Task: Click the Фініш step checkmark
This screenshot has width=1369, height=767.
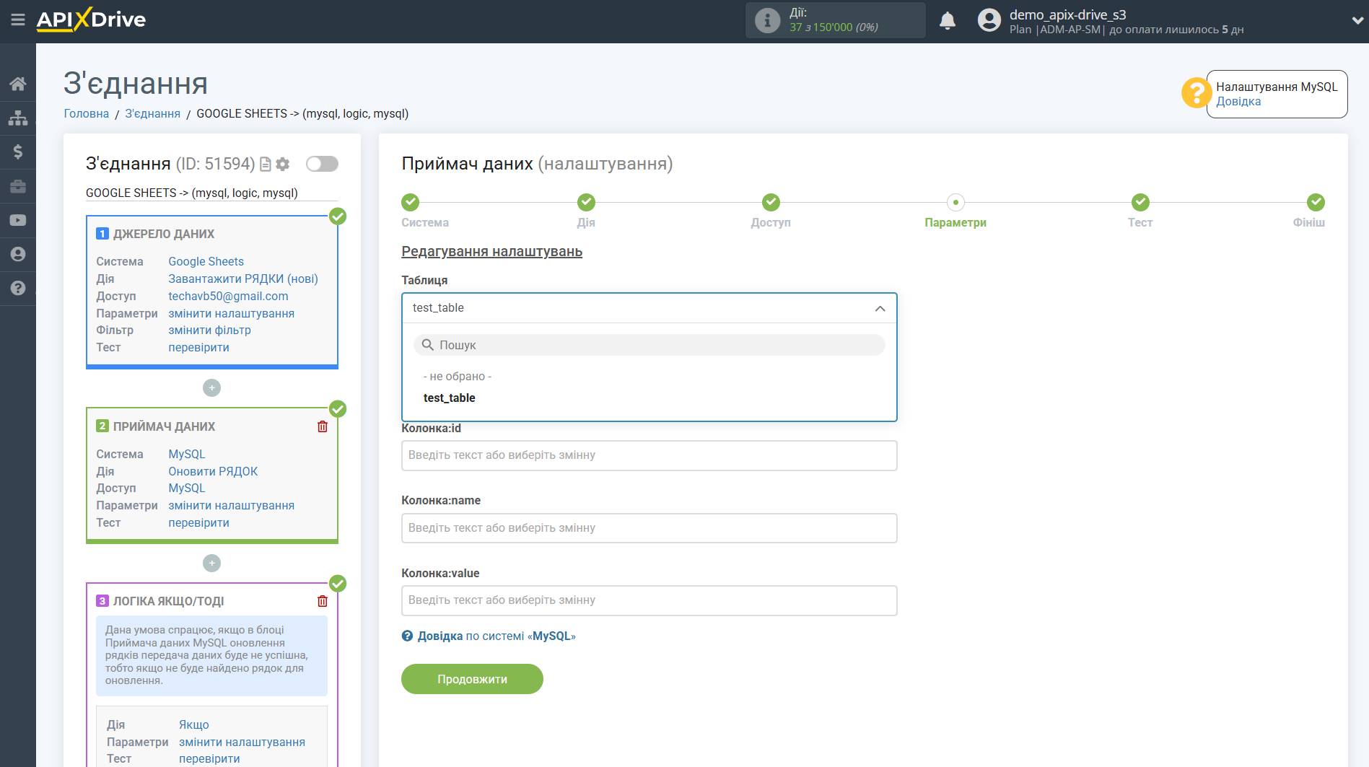Action: click(x=1316, y=202)
